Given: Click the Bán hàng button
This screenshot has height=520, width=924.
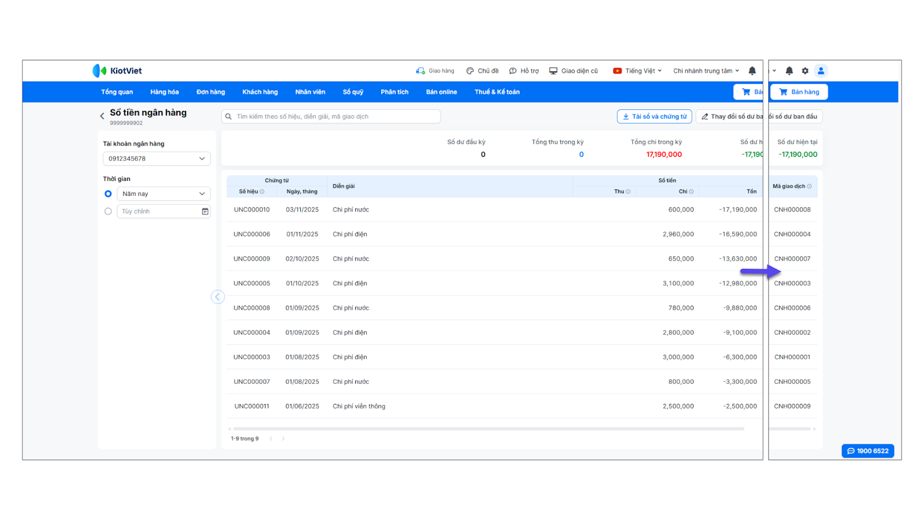Looking at the screenshot, I should [x=799, y=92].
